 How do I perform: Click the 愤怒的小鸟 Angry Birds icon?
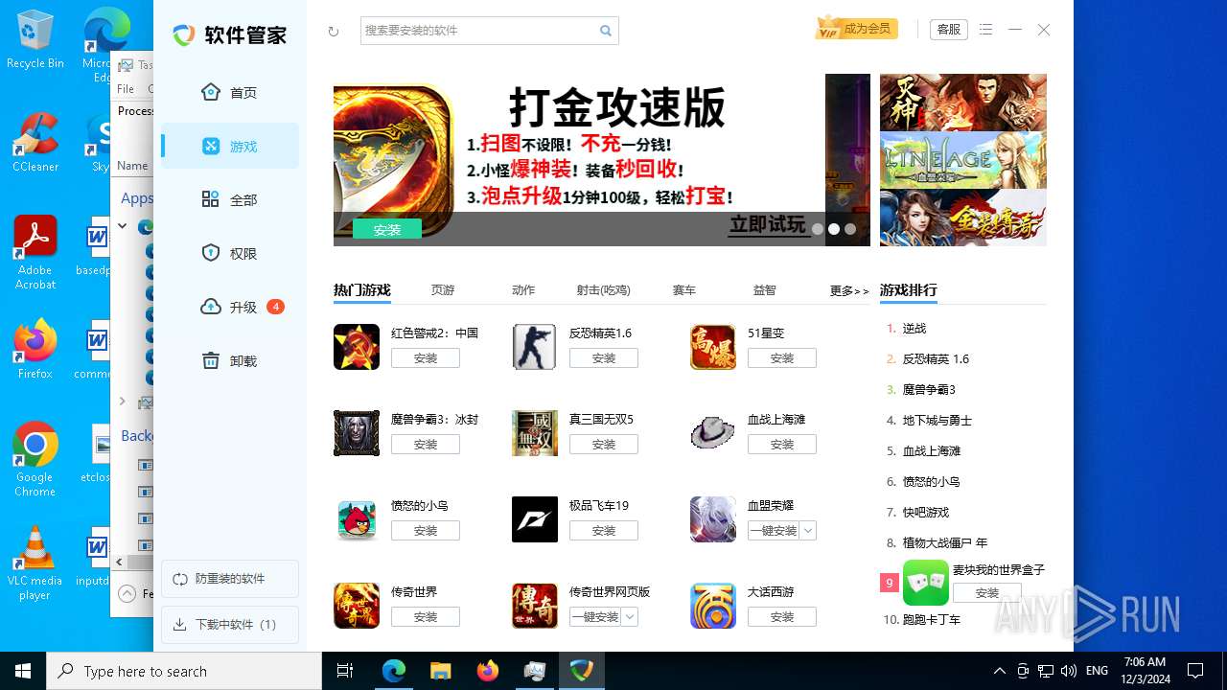pos(357,519)
